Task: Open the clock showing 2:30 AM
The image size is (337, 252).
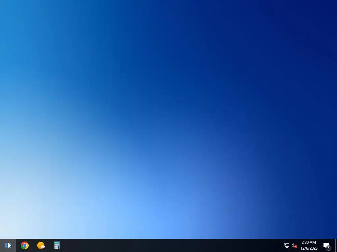Action: coord(309,245)
